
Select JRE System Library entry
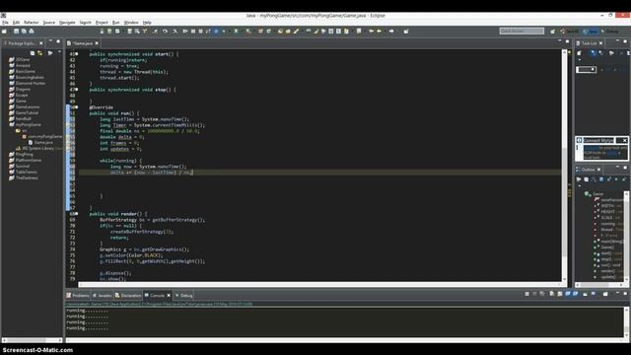[38, 149]
